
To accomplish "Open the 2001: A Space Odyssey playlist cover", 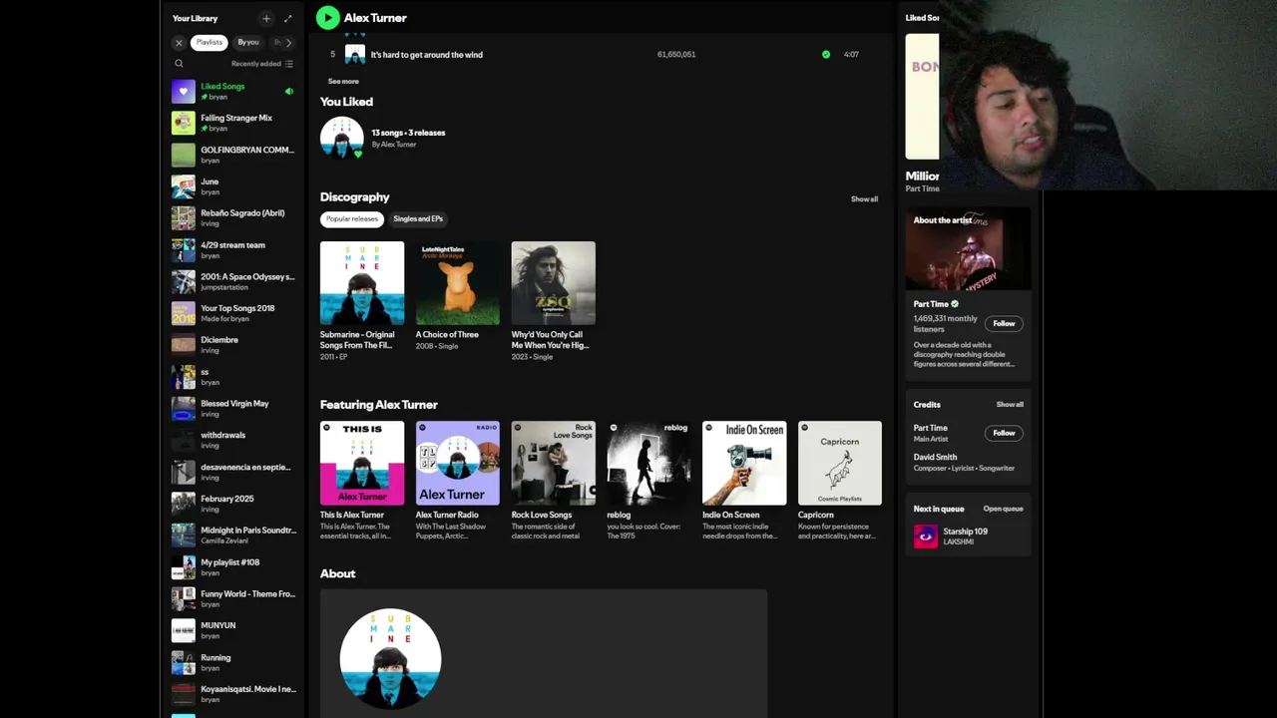I will [184, 281].
